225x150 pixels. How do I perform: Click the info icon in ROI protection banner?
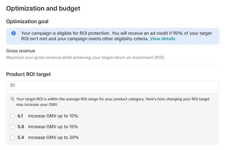pos(13,33)
